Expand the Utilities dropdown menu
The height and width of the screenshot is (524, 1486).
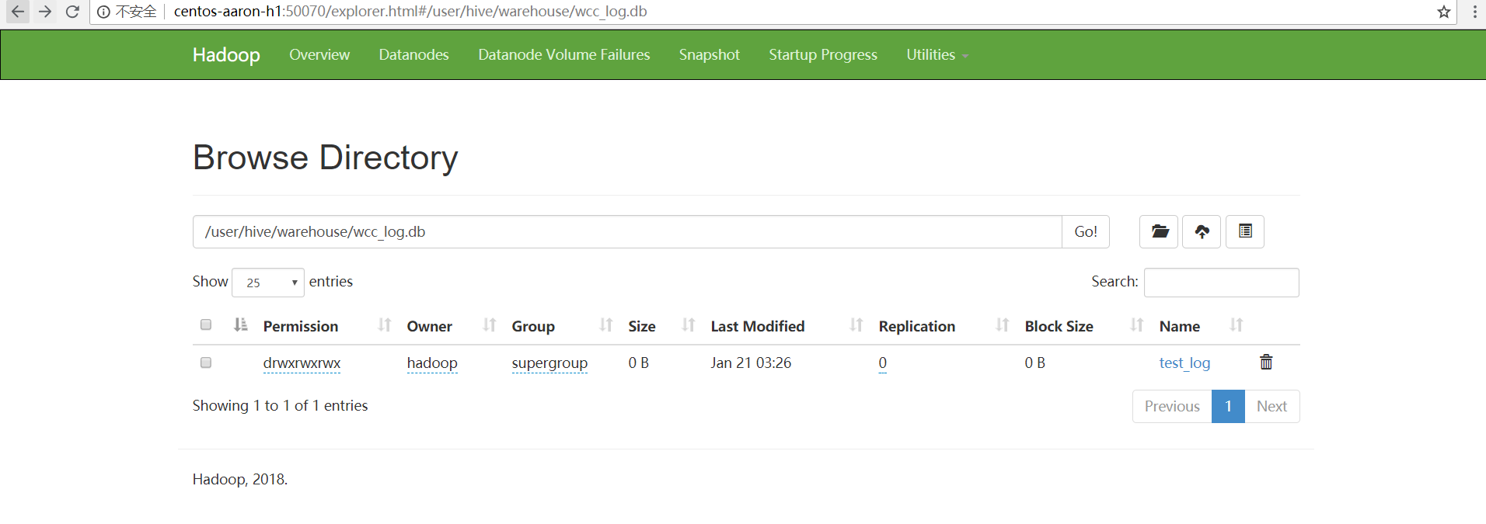pyautogui.click(x=937, y=55)
